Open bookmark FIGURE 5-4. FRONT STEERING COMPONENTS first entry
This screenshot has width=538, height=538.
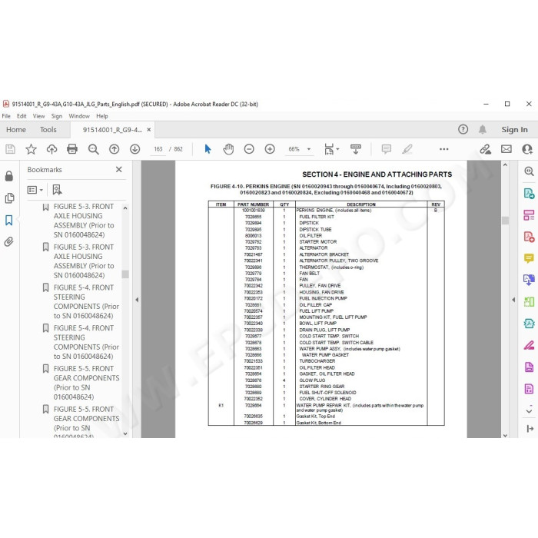[x=86, y=301]
